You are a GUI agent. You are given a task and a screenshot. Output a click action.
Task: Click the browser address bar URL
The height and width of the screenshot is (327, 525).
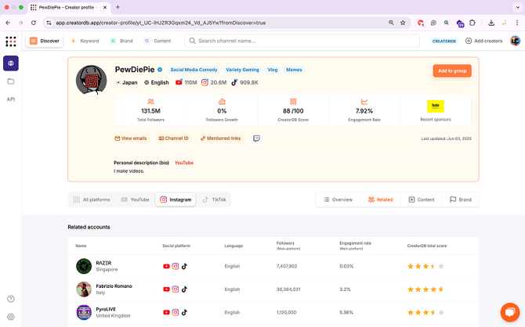tap(161, 23)
